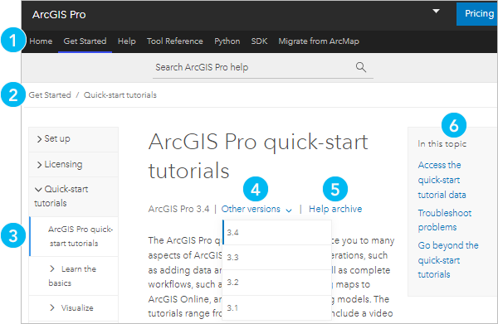Jump to Troubleshoot problems section
The image size is (498, 324).
445,220
